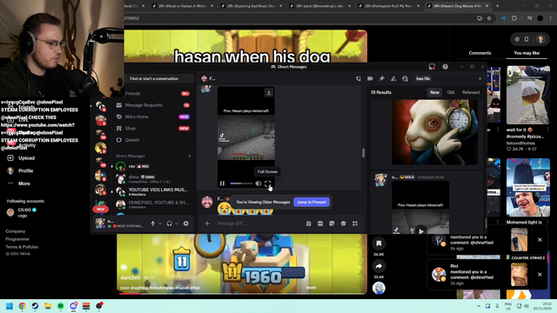This screenshot has height=313, width=557.
Task: Open GIF picker
Action: coord(320,223)
